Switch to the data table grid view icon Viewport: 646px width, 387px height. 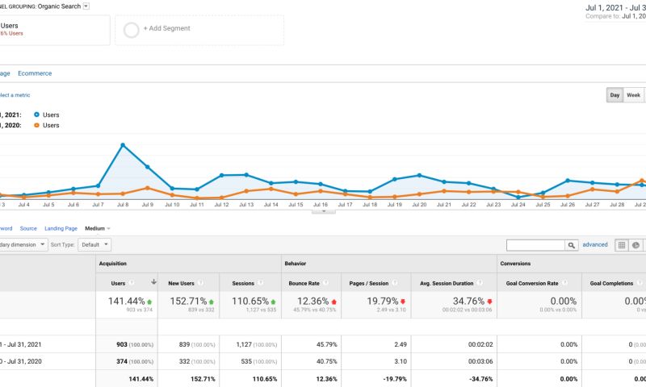(x=622, y=245)
